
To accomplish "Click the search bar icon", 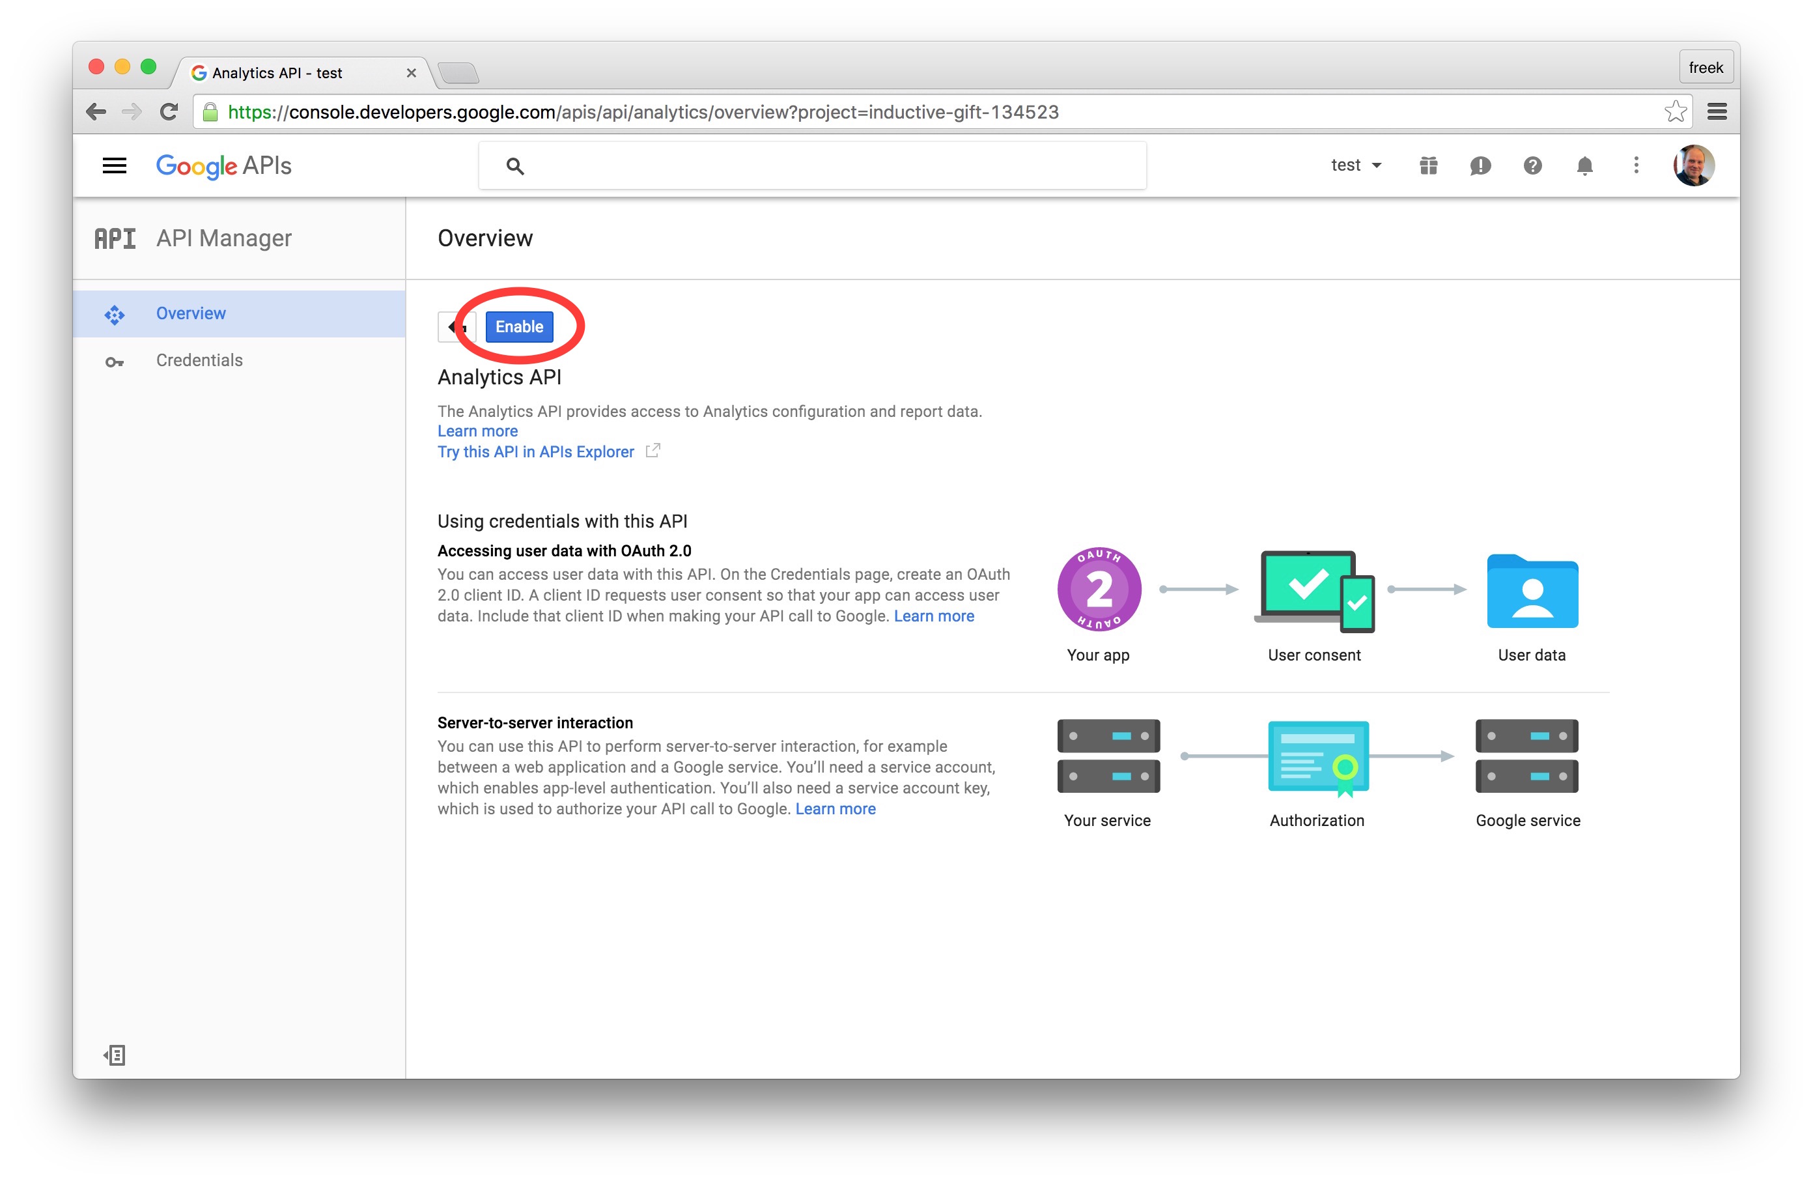I will pos(514,167).
